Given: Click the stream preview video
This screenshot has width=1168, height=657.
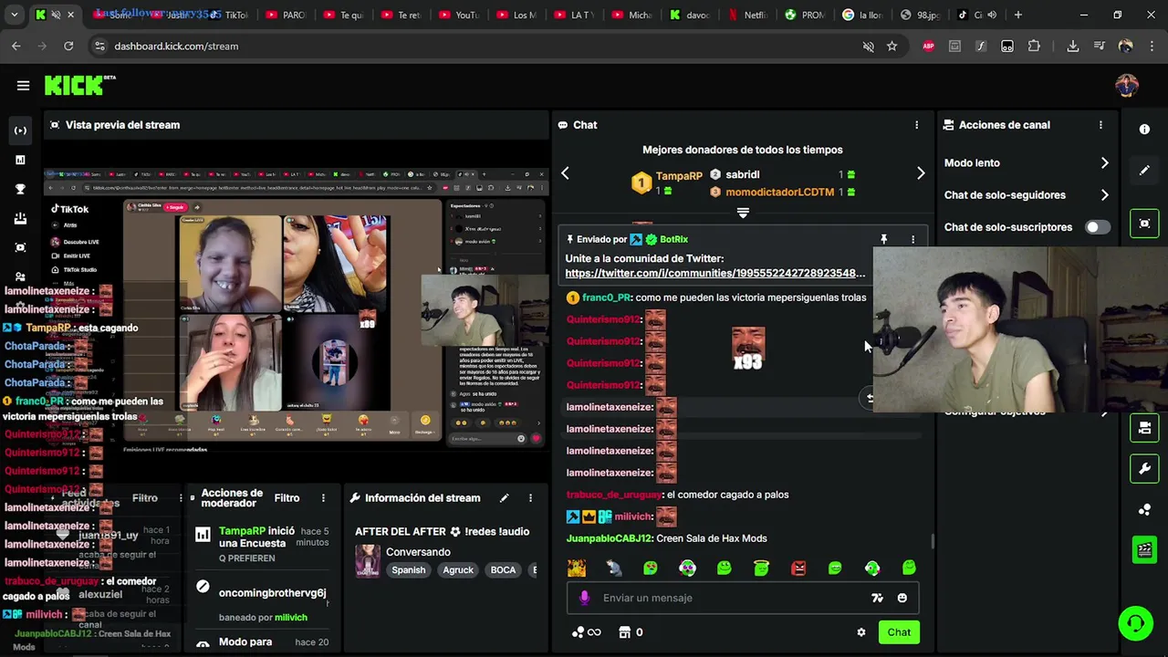Looking at the screenshot, I should tap(297, 308).
